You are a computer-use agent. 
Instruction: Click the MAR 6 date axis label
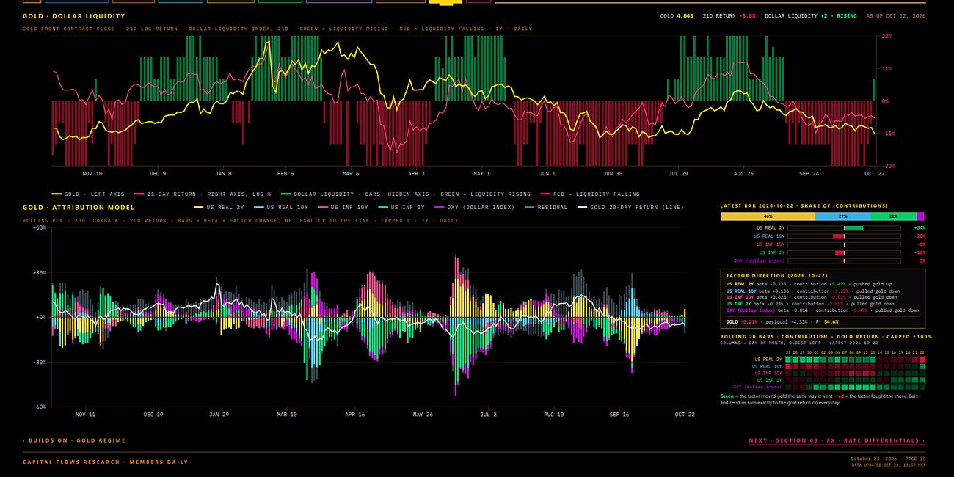click(351, 174)
